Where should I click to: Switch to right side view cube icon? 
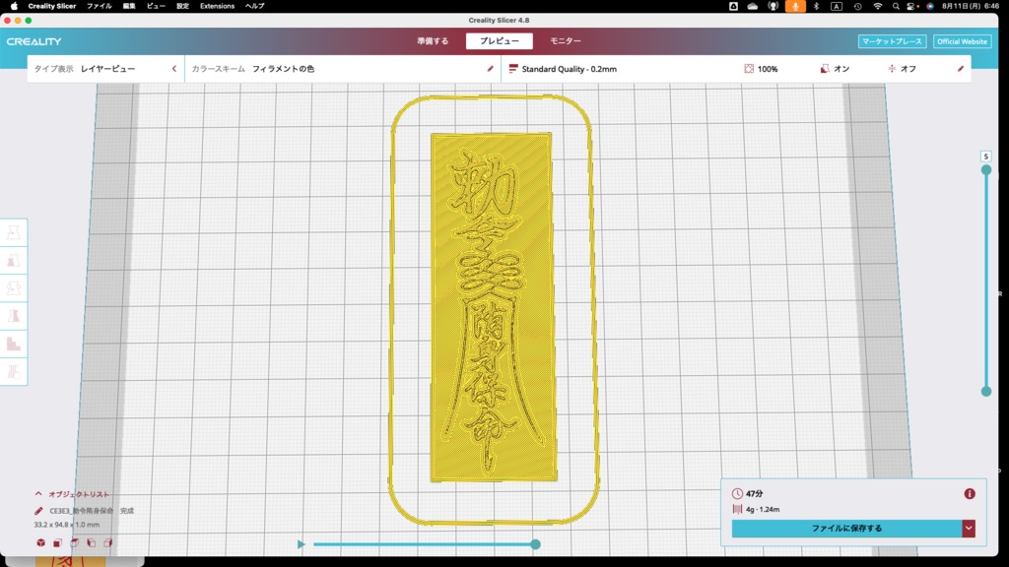point(108,543)
